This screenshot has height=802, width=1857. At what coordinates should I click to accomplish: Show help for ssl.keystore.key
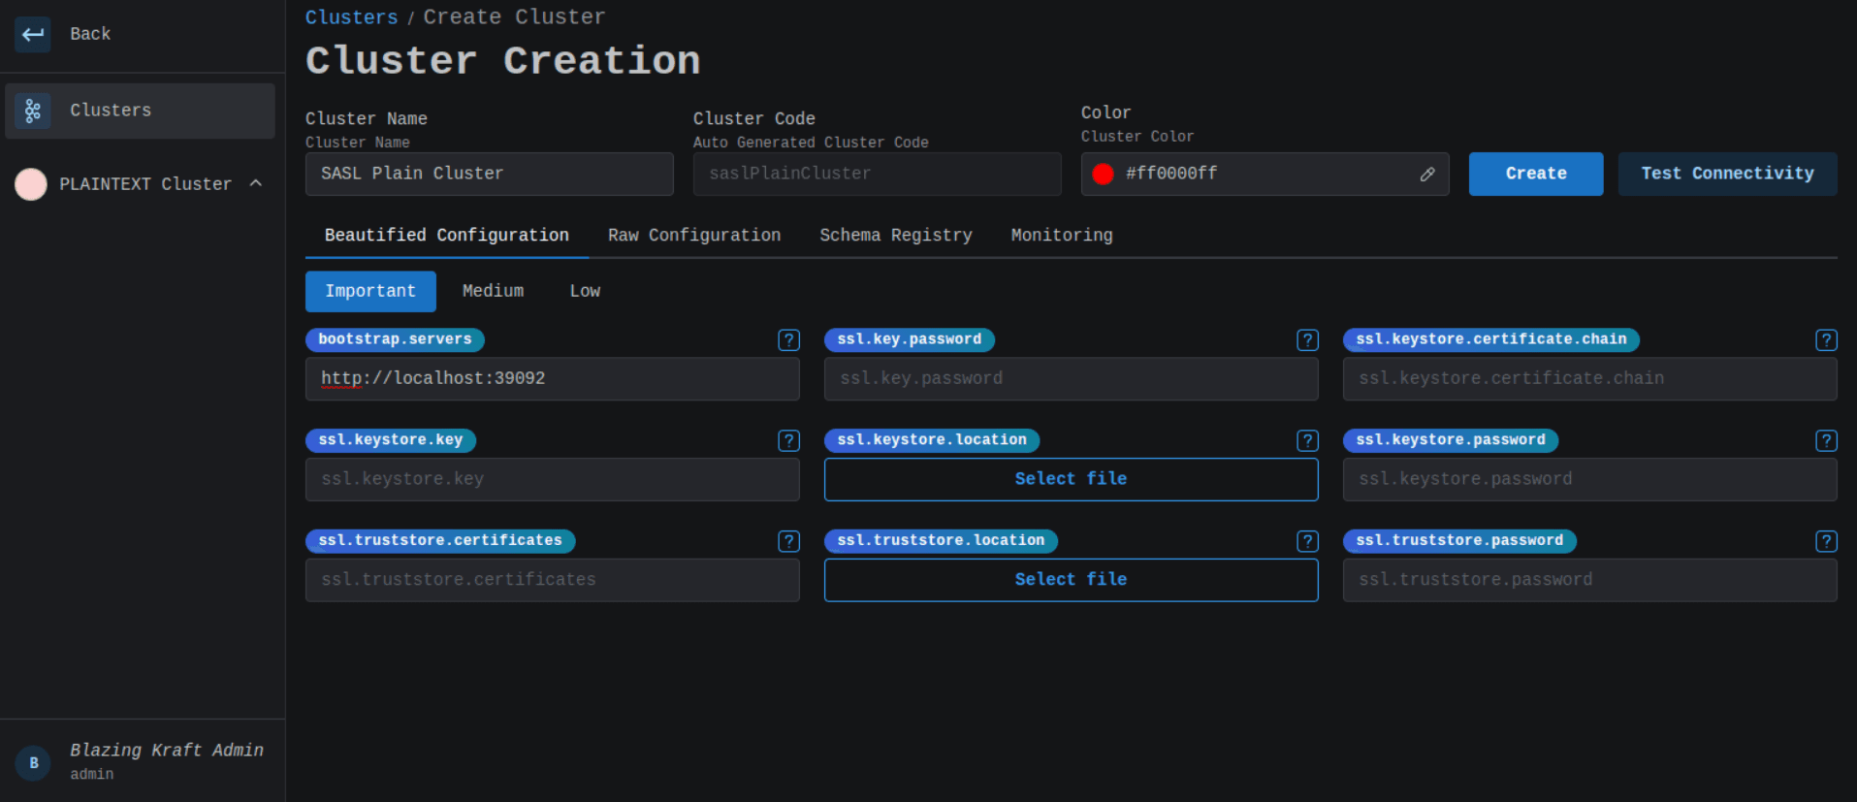click(789, 441)
